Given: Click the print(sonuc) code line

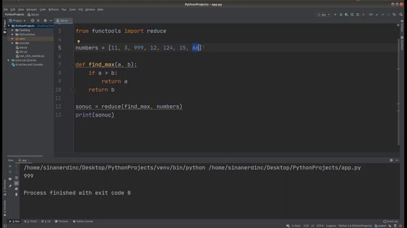Looking at the screenshot, I should (95, 115).
